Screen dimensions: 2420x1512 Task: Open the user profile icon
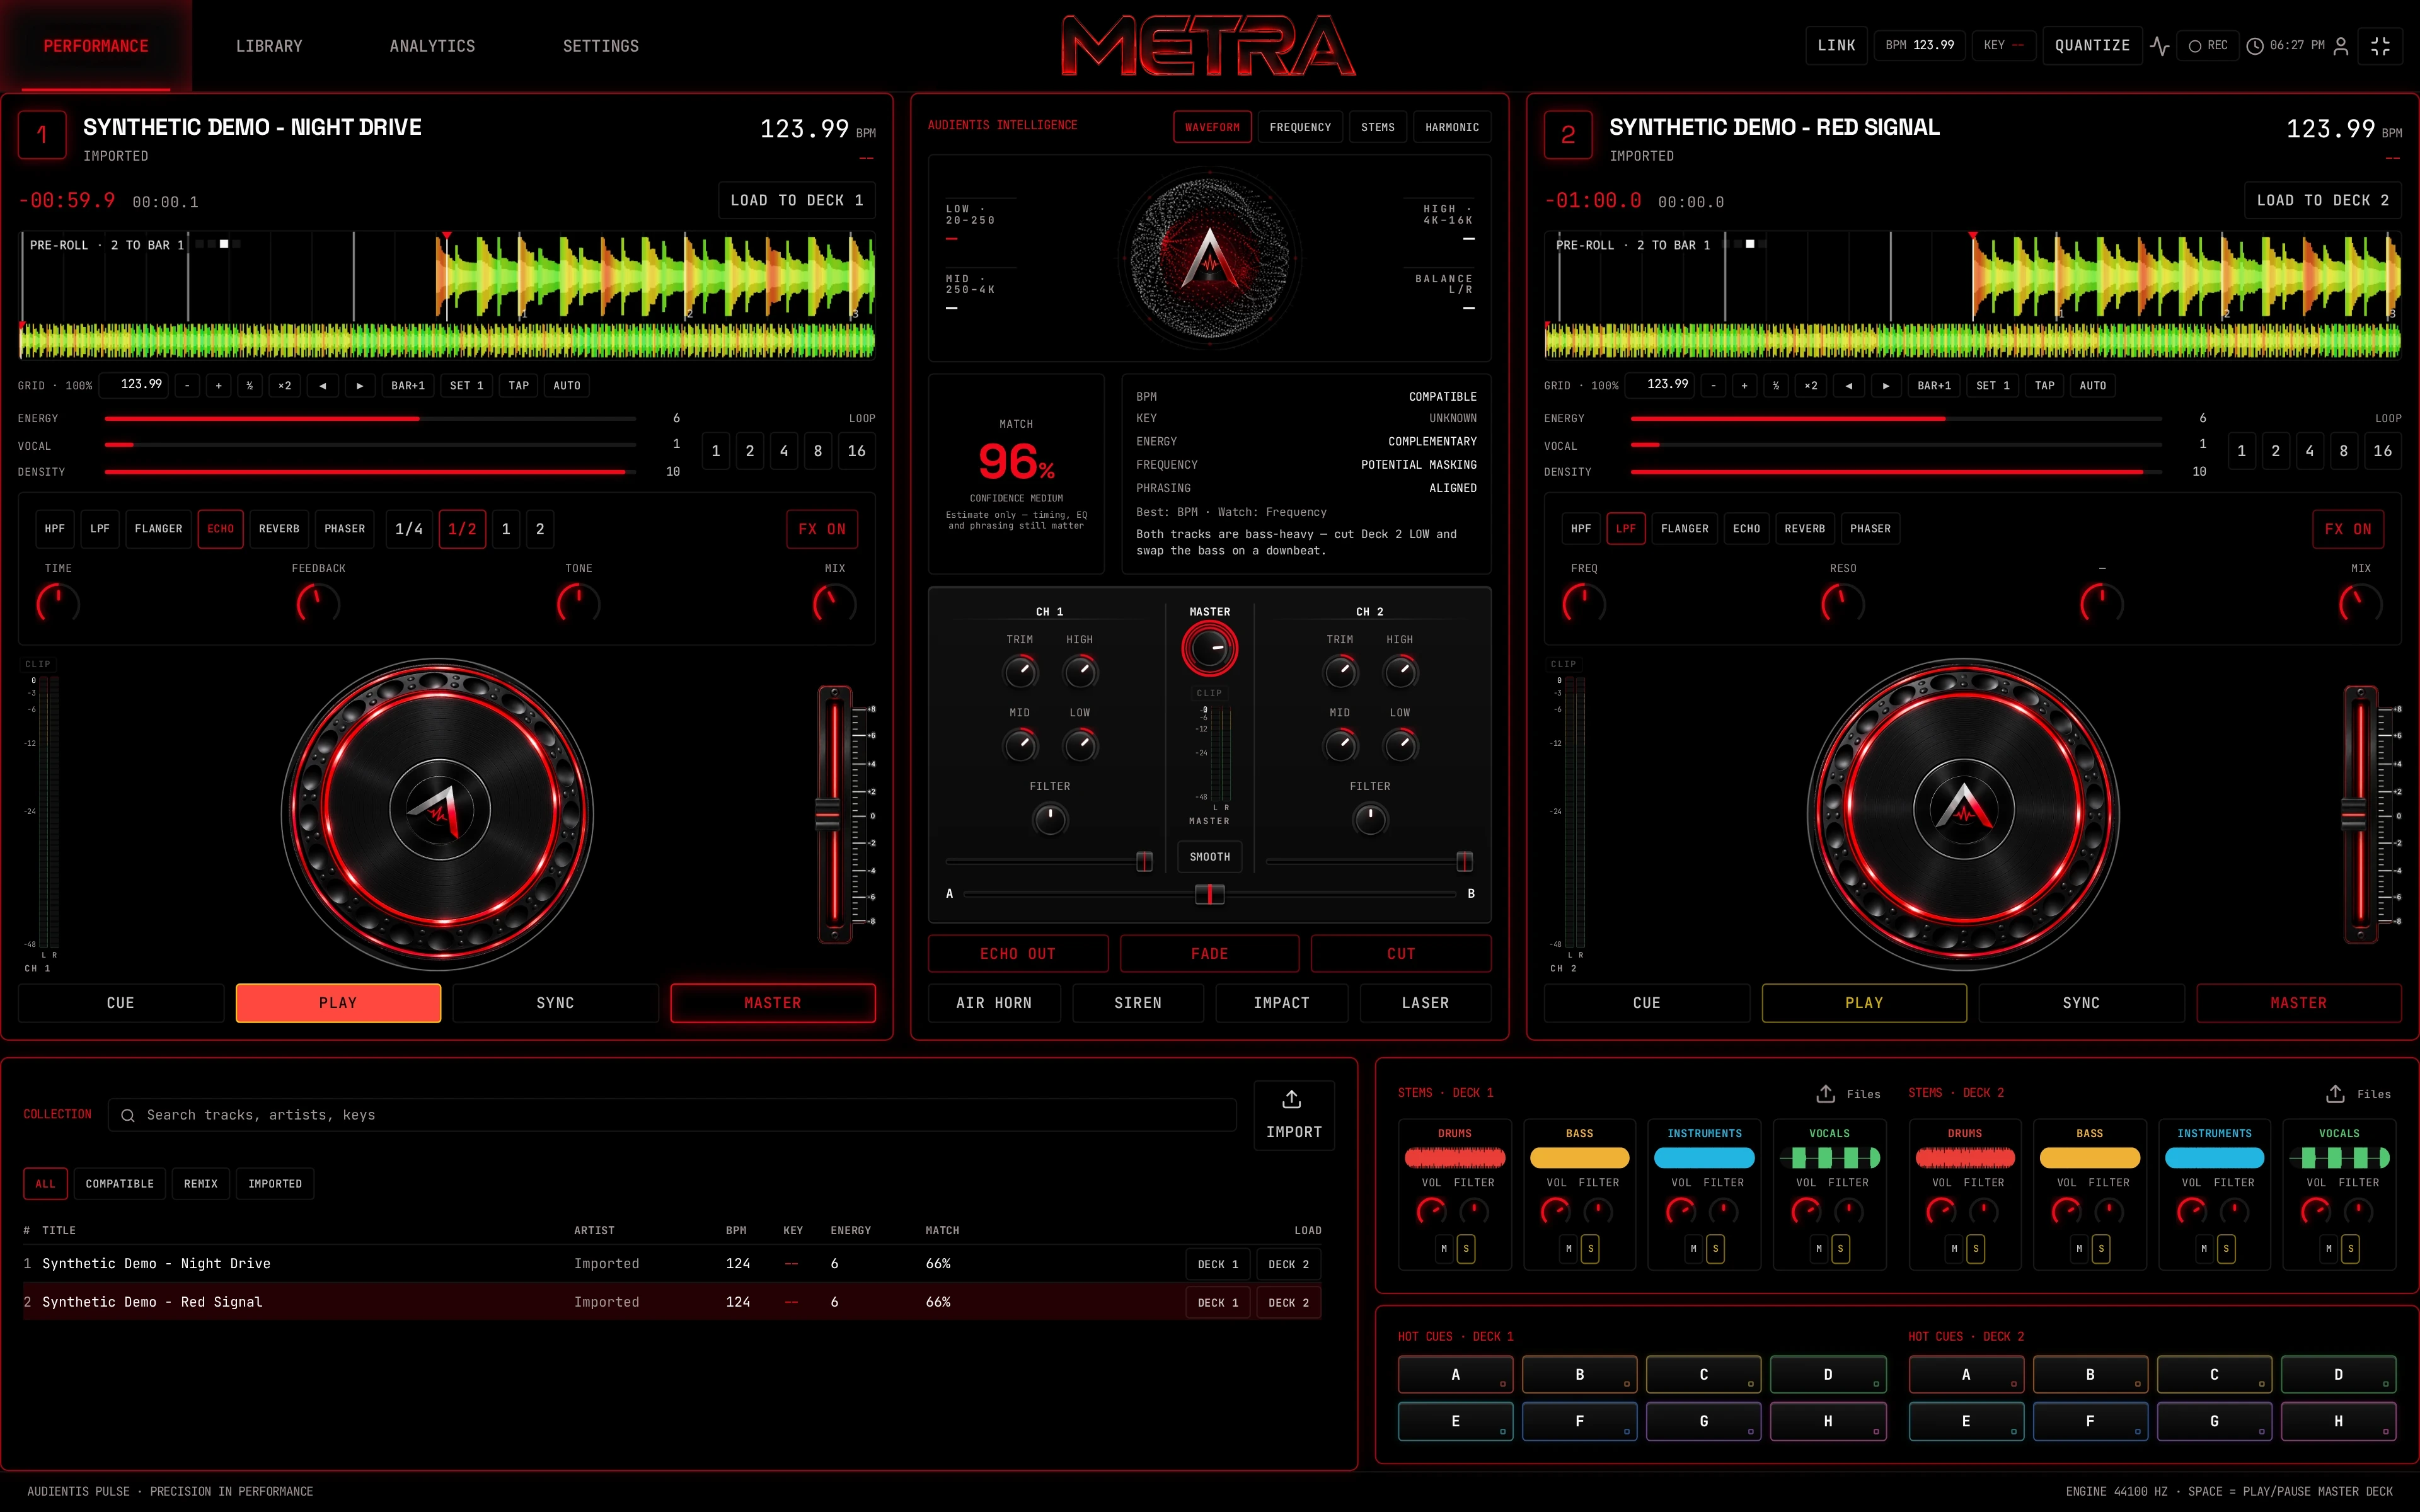[2341, 46]
